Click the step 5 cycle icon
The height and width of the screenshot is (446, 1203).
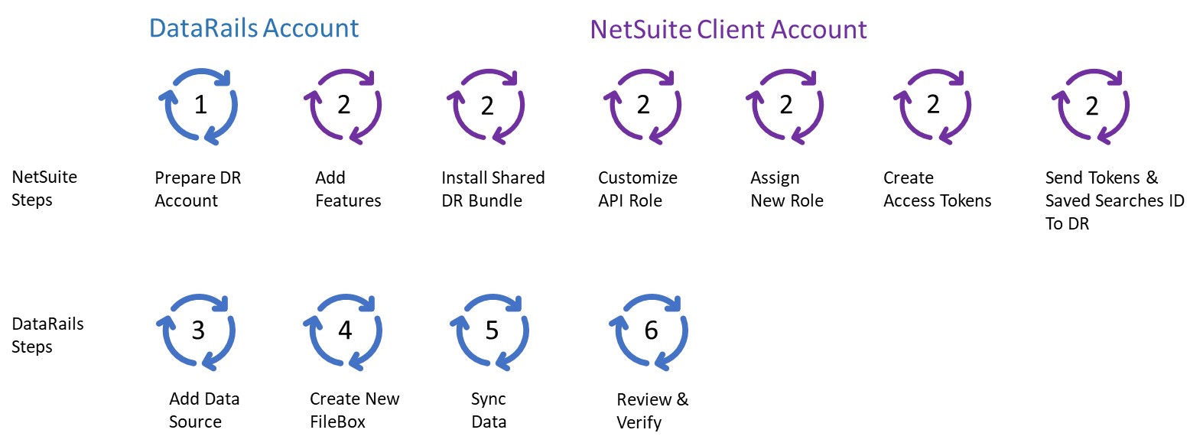489,332
